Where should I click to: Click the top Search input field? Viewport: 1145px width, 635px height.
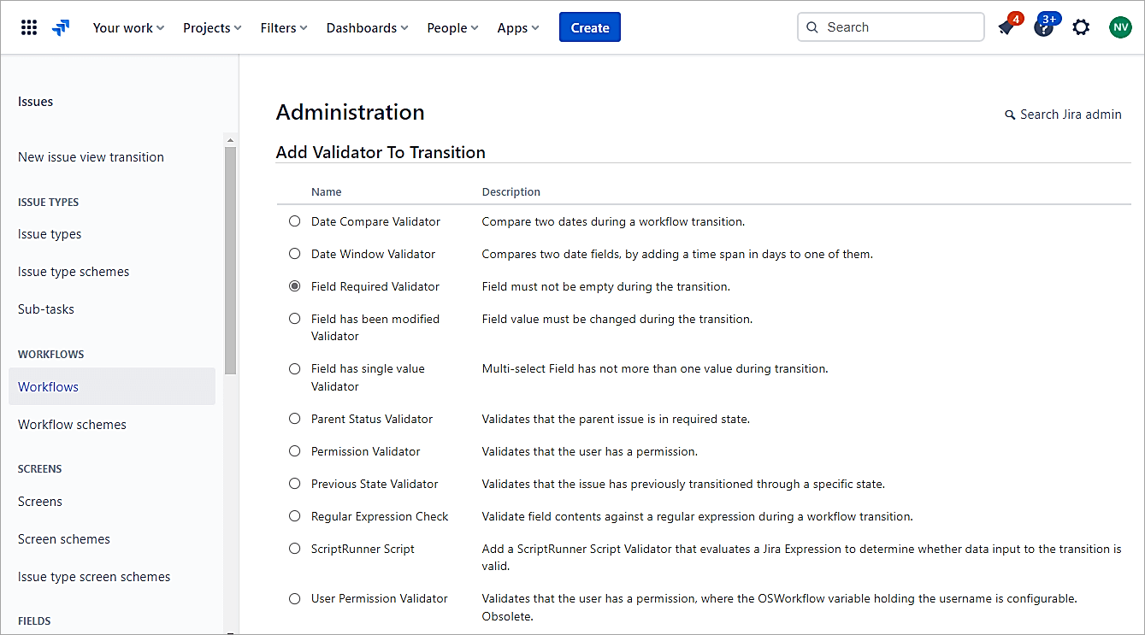click(898, 27)
